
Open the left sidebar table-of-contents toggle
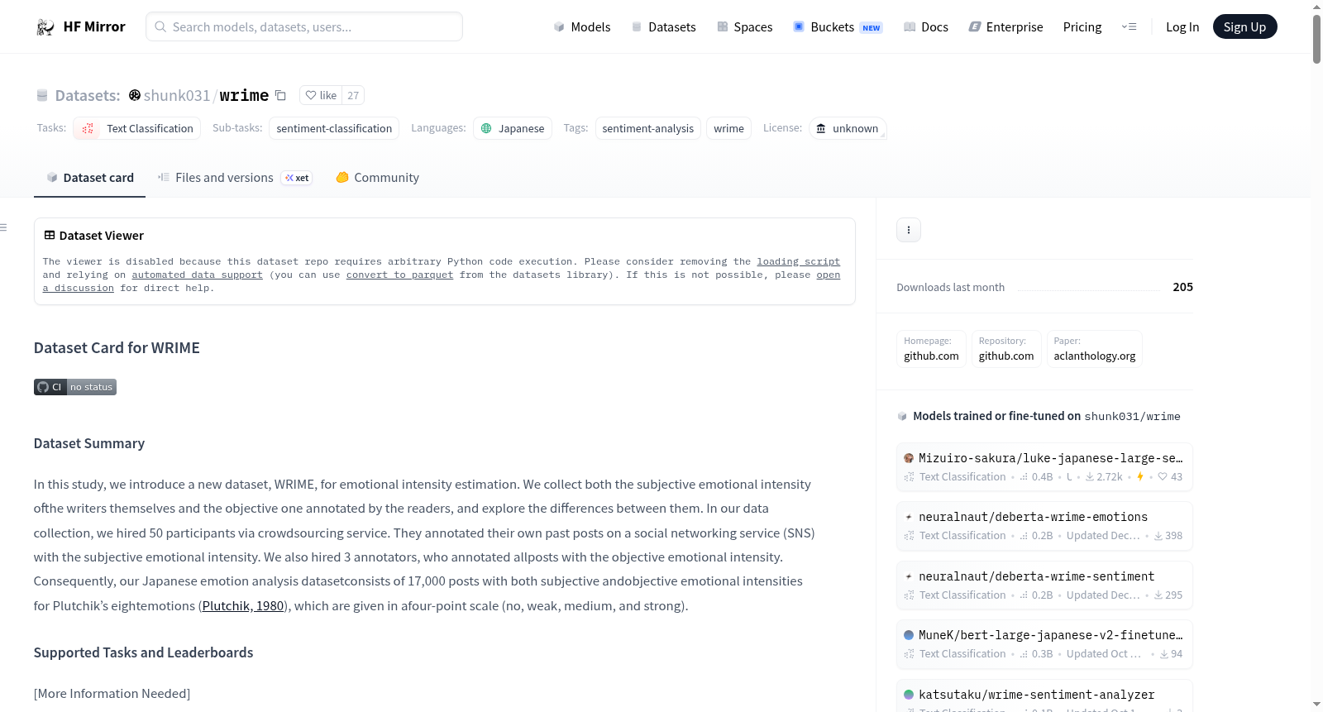pos(4,227)
